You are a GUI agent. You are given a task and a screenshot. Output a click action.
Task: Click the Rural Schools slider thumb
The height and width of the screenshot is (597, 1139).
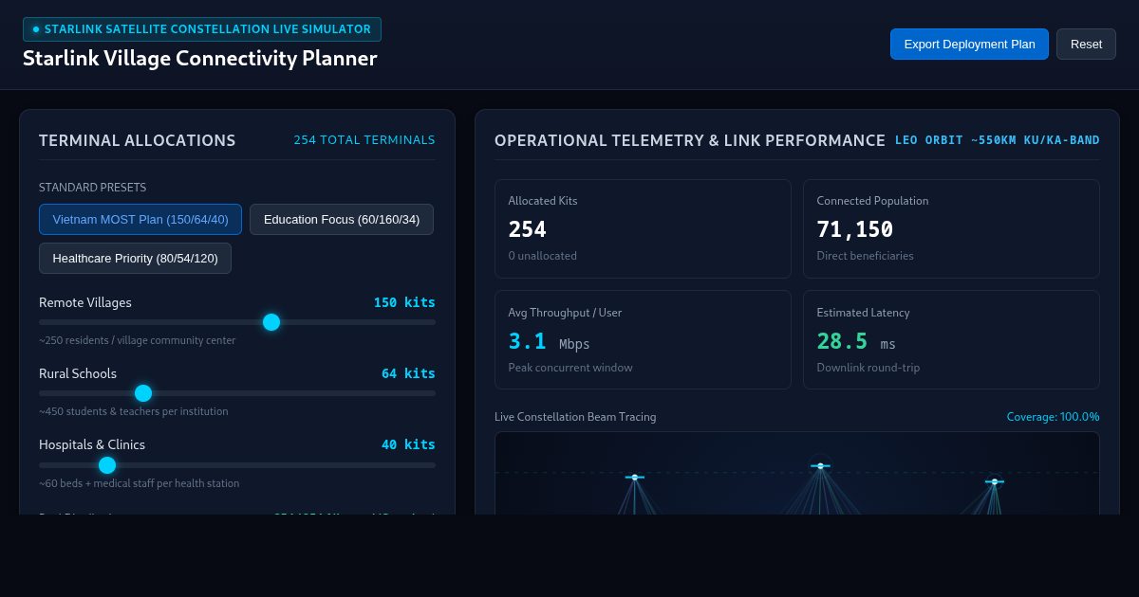[143, 393]
